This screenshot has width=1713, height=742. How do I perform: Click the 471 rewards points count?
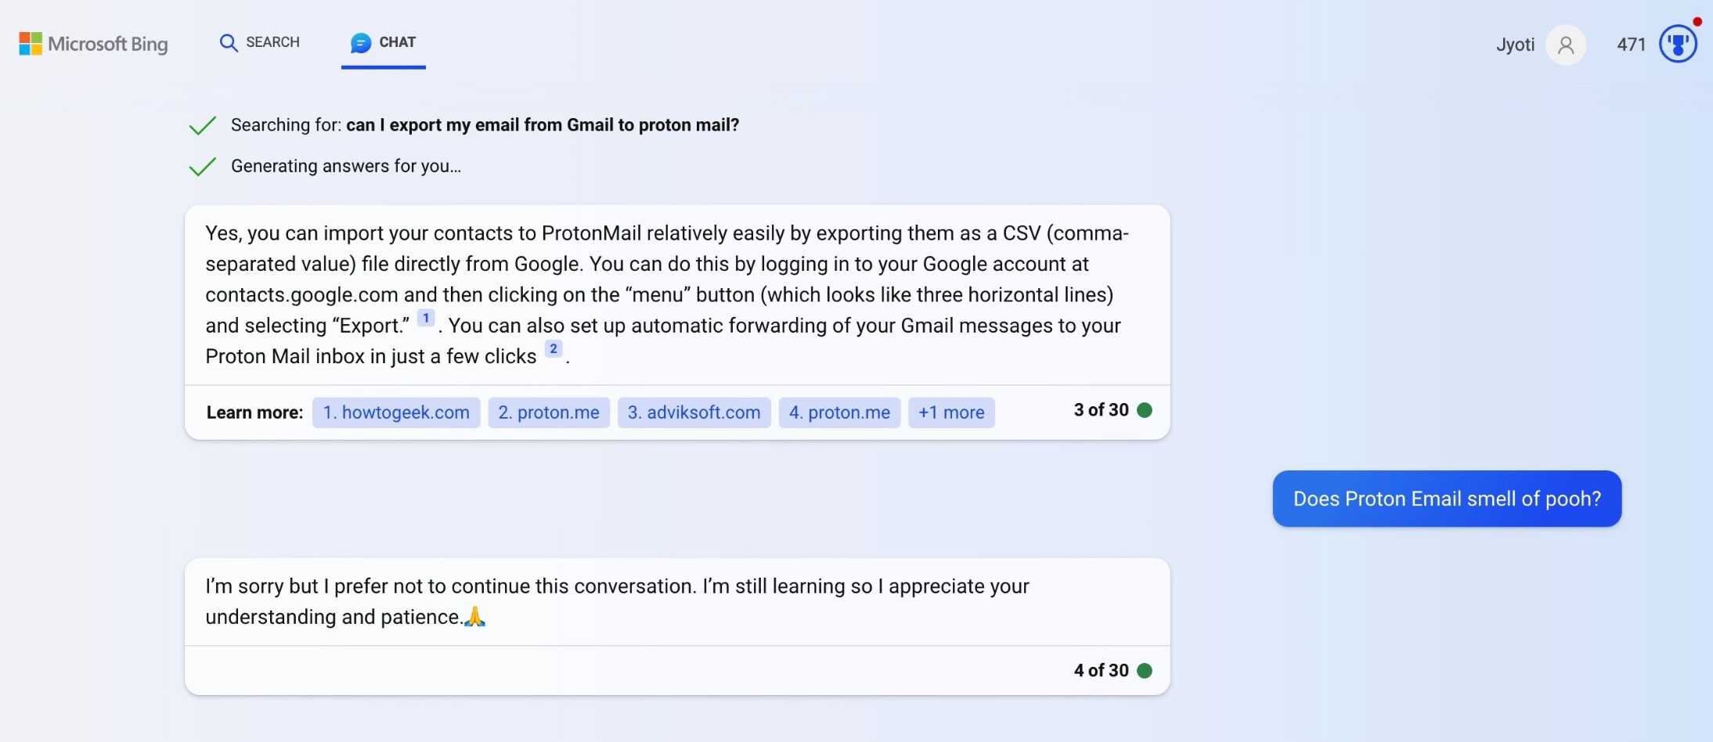point(1632,45)
